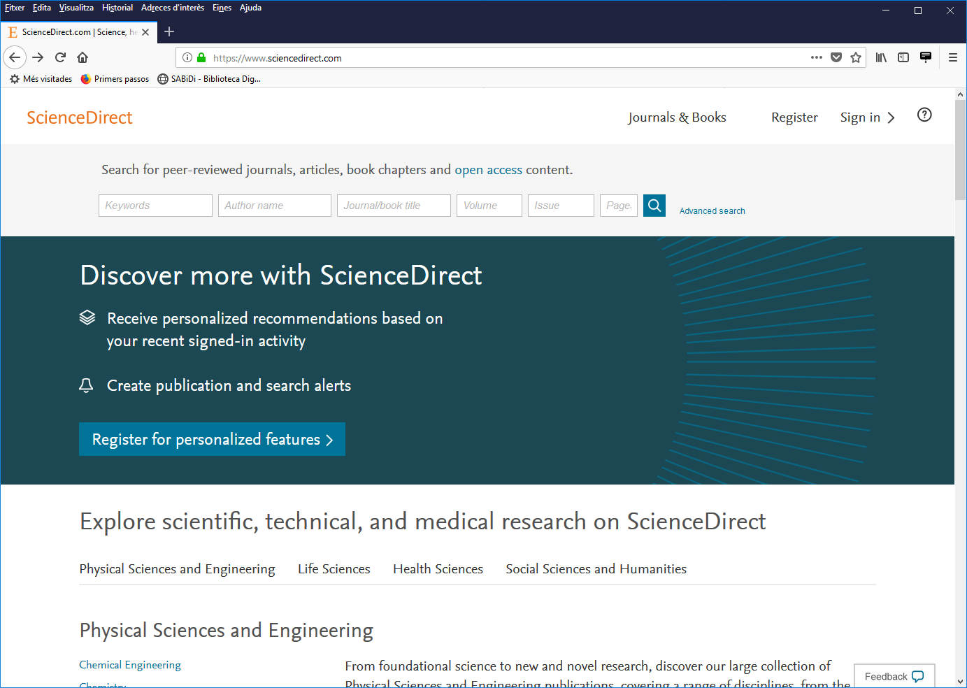Open the Adreces d'interès menu

(x=173, y=8)
